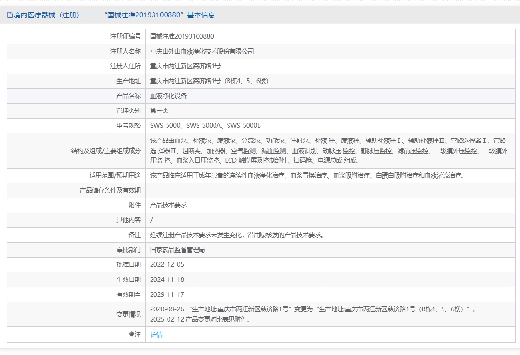Click the 有效期至 label
Viewport: 520px width, 355px height.
[x=128, y=294]
